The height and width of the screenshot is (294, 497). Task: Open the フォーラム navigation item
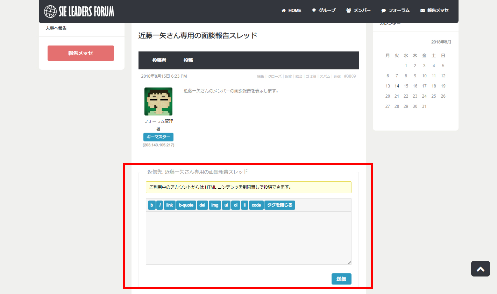(395, 10)
